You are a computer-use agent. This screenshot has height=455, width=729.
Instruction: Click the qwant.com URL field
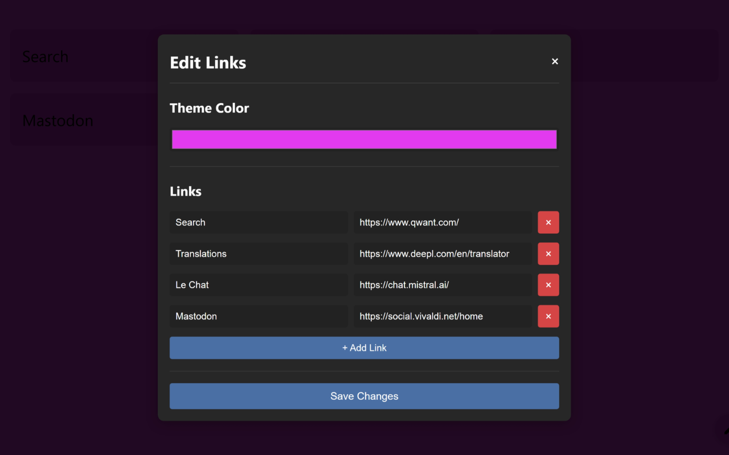pos(443,222)
